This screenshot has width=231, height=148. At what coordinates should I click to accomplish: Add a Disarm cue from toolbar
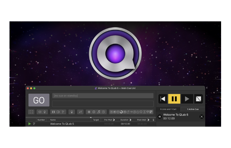coord(141,112)
